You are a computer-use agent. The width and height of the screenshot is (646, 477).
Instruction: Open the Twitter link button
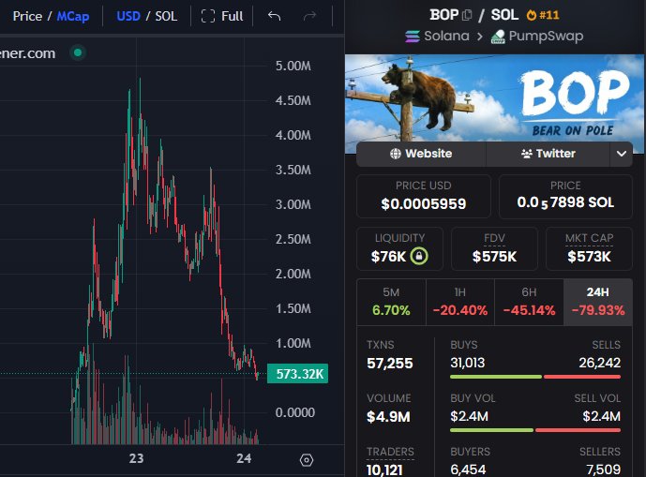point(548,154)
